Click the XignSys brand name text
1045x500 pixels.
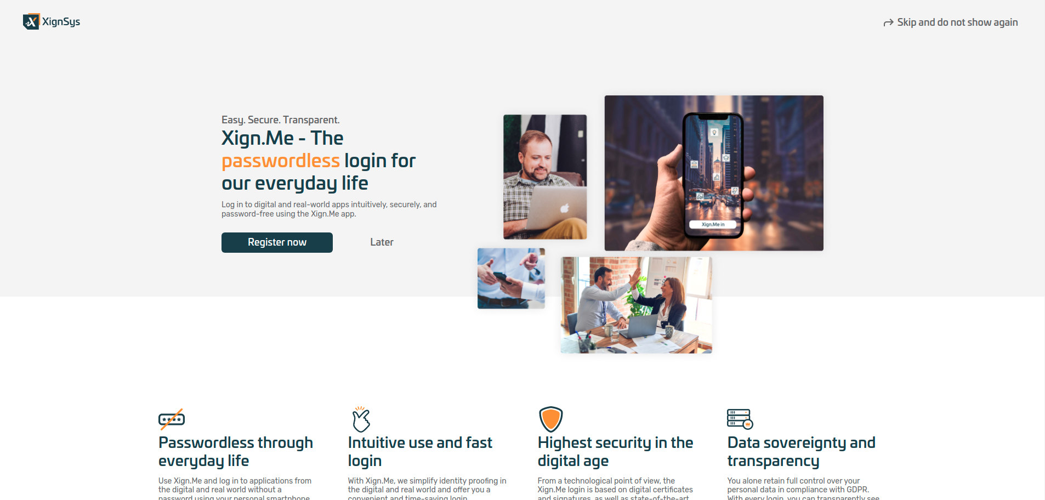coord(61,22)
